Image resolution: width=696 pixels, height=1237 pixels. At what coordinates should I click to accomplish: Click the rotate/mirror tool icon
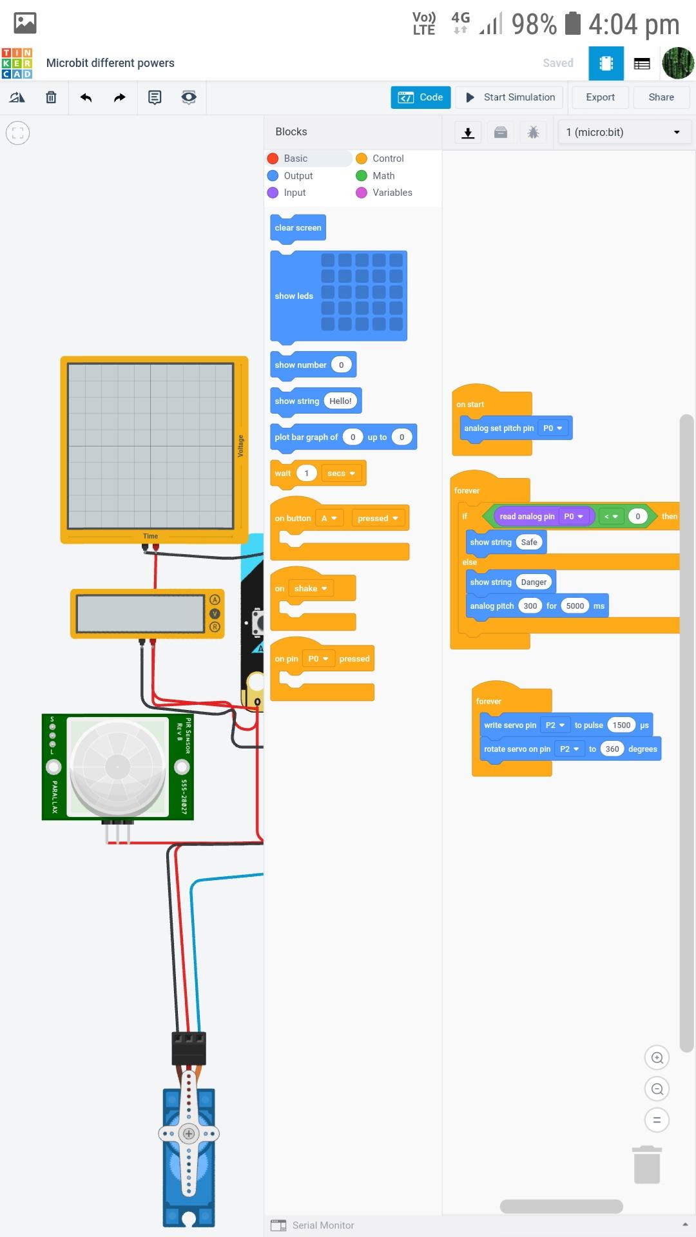17,97
